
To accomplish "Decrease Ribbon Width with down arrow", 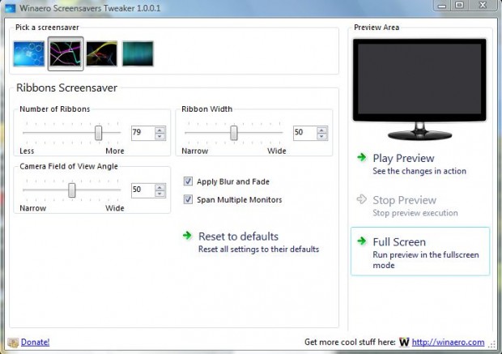I will (322, 136).
